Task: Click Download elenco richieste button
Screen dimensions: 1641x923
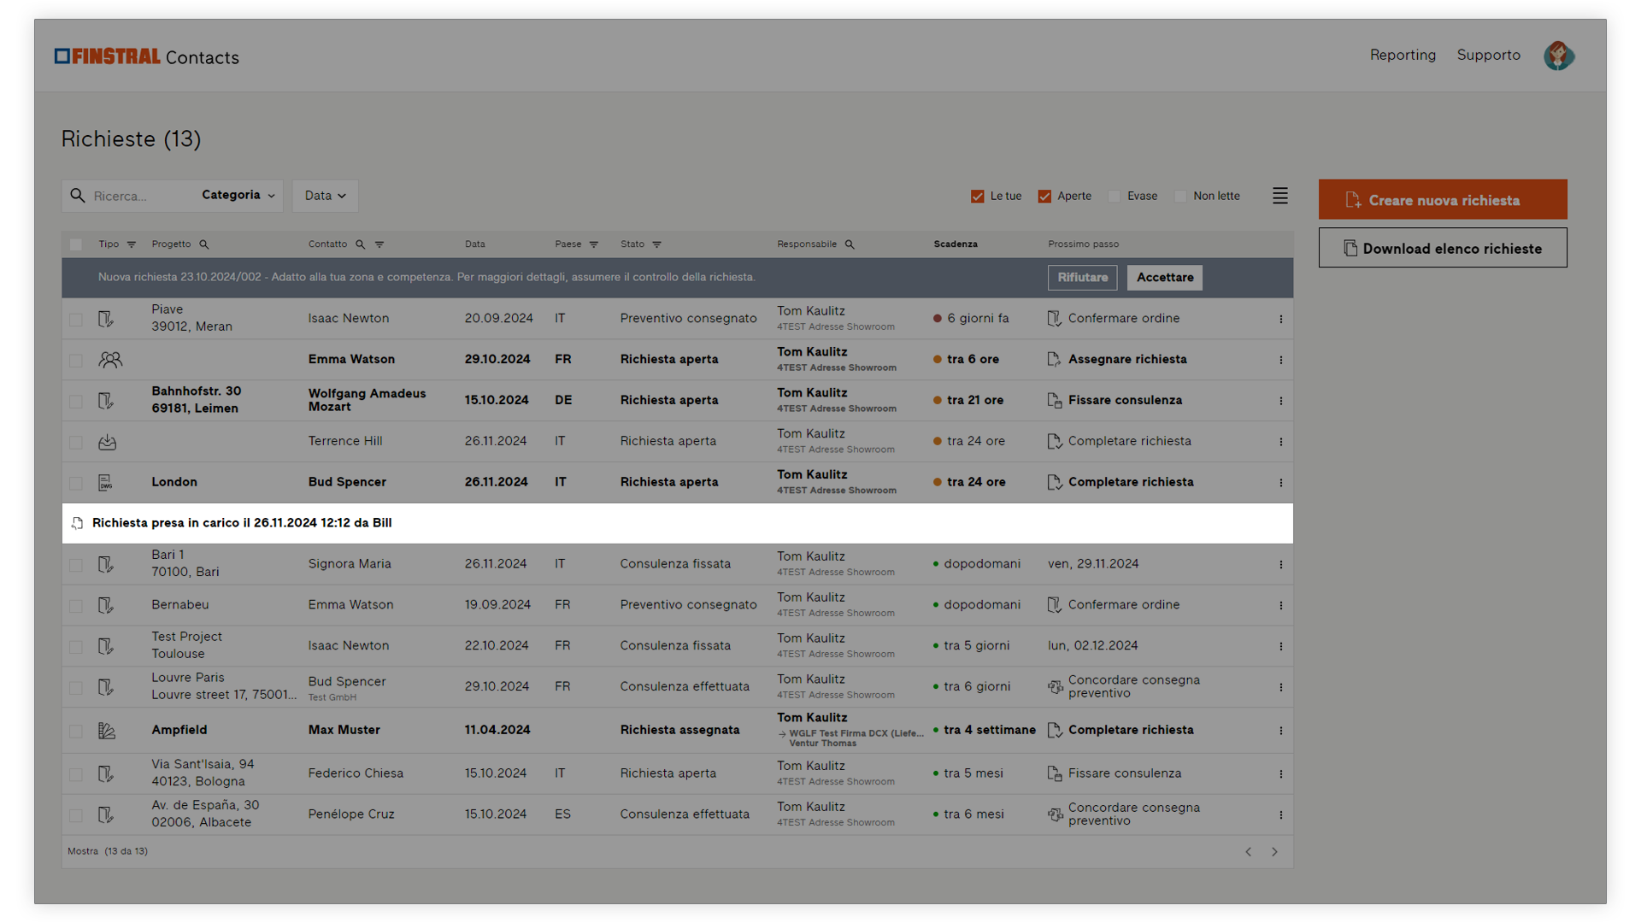Action: tap(1443, 248)
